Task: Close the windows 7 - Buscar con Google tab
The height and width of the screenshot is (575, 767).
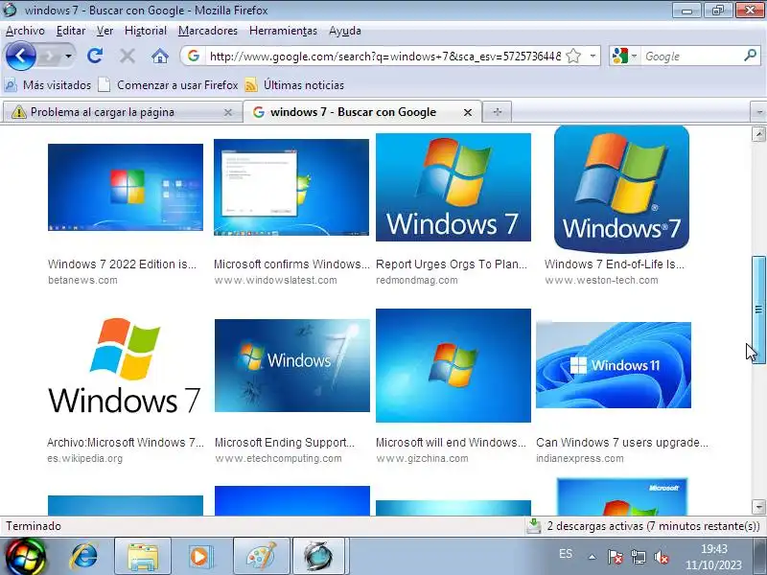Action: (468, 112)
